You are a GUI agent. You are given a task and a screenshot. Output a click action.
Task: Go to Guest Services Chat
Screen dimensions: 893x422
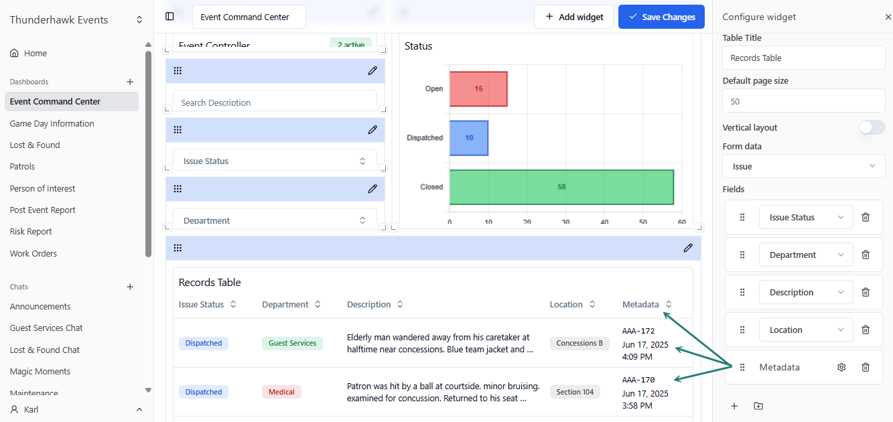[x=46, y=328]
